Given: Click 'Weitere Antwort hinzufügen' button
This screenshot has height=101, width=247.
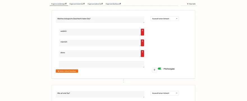Looking at the screenshot, I should [67, 71].
